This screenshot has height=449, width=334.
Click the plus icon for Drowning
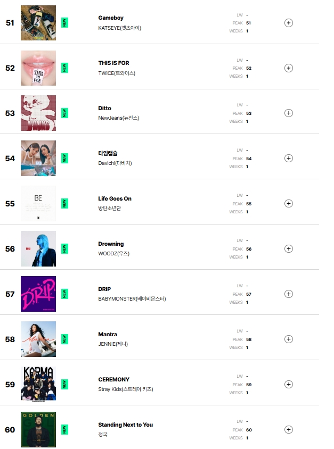pyautogui.click(x=288, y=249)
